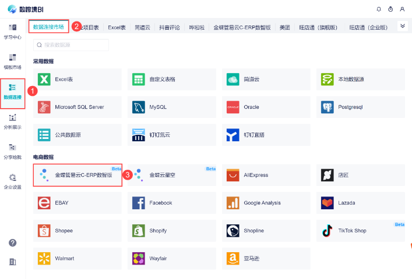Click the 本地数据源 database icon
The width and height of the screenshot is (412, 279).
click(328, 80)
